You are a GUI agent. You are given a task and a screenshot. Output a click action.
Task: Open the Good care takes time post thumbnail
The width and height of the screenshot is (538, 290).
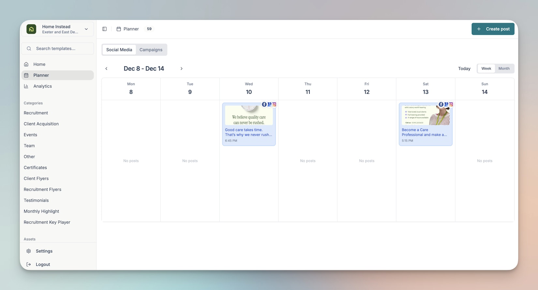coord(249,115)
